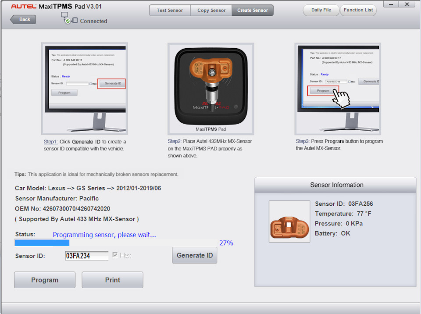Switch to the Test Sensor tab
This screenshot has width=421, height=314.
click(170, 10)
